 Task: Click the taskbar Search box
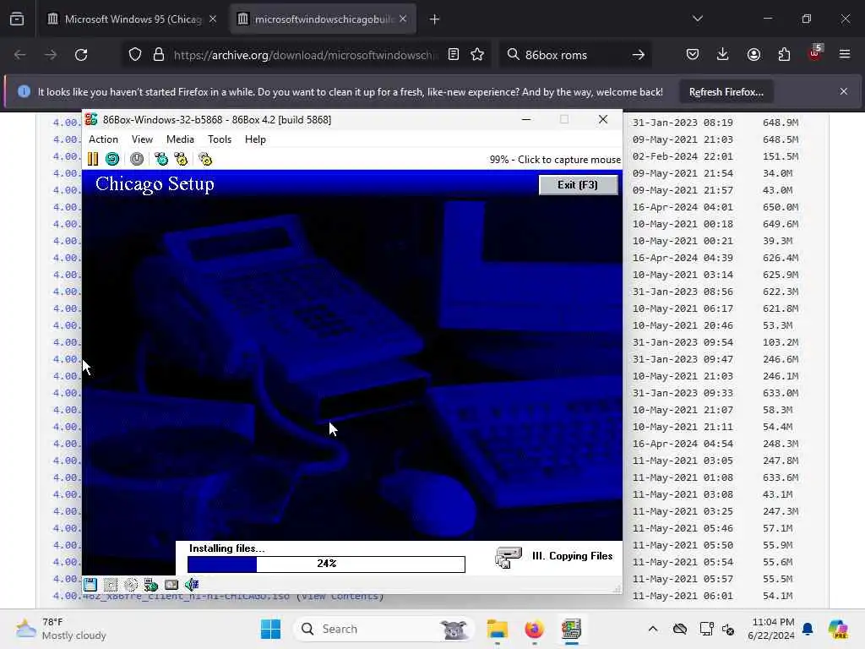(x=384, y=629)
